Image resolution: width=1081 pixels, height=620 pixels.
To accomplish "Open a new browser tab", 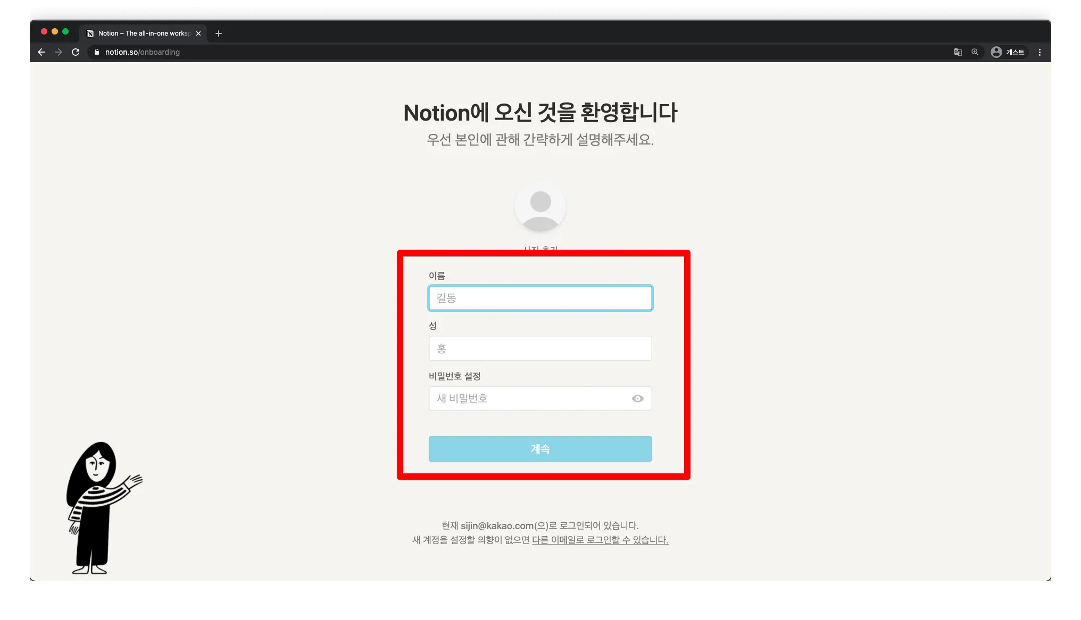I will (x=218, y=33).
